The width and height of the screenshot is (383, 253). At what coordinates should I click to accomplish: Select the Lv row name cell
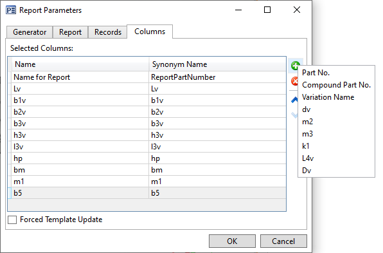tap(80, 89)
